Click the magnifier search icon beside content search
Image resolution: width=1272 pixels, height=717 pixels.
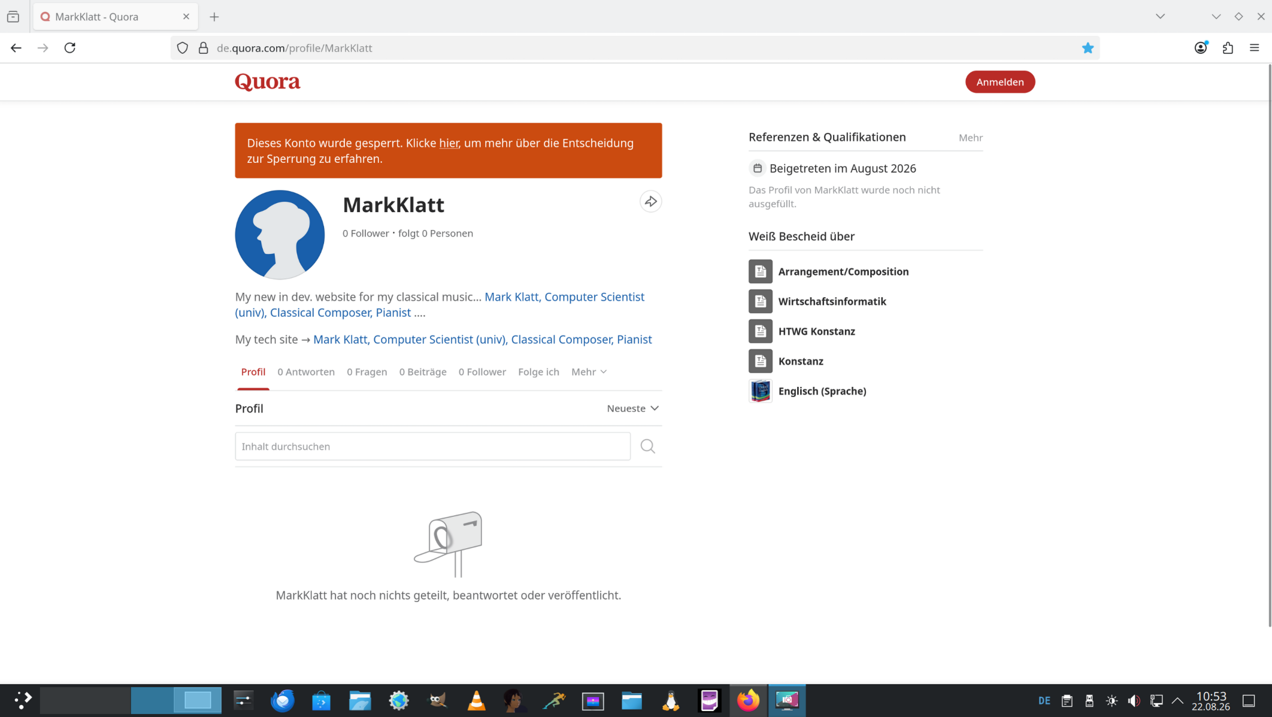[x=647, y=446]
